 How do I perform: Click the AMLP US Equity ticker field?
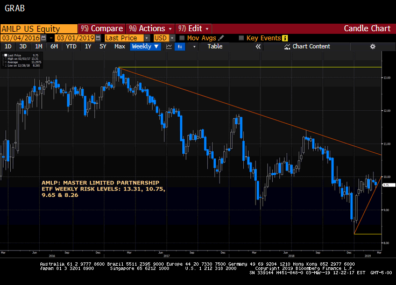pos(39,29)
